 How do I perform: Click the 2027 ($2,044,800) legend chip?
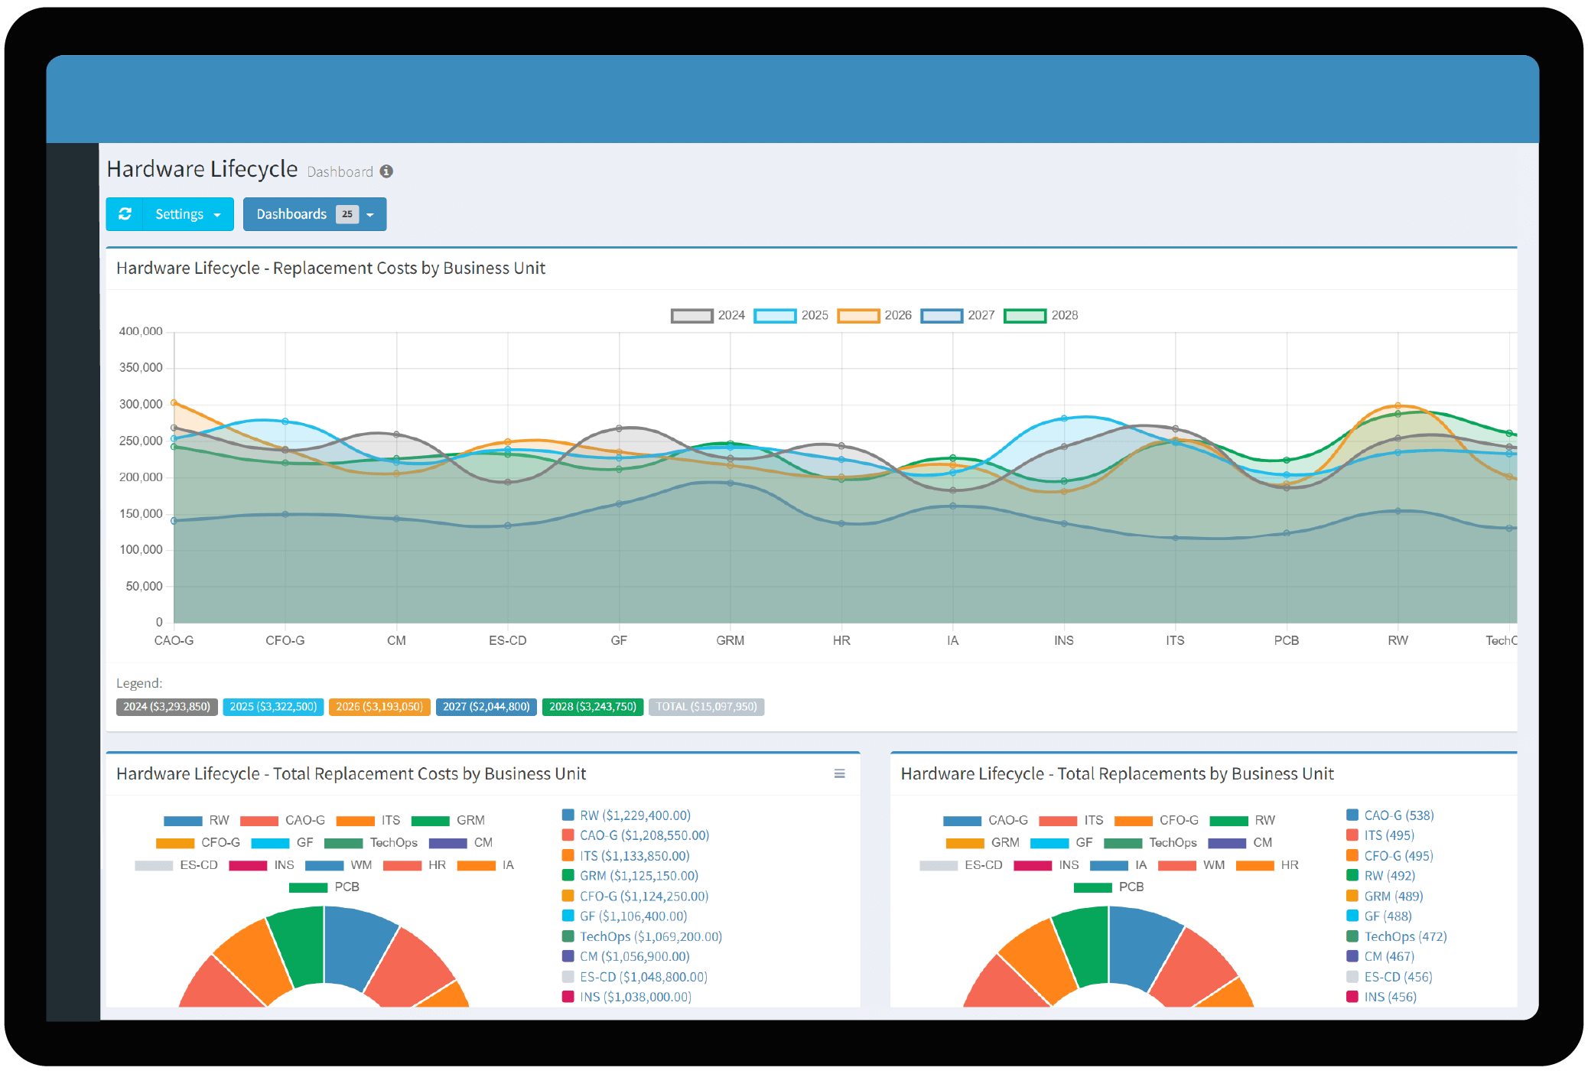click(486, 706)
